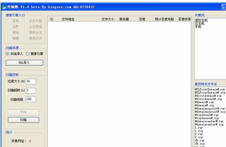Image resolution: width=226 pixels, height=147 pixels.
Task: Click the app icon in title bar
Action: tap(4, 7)
